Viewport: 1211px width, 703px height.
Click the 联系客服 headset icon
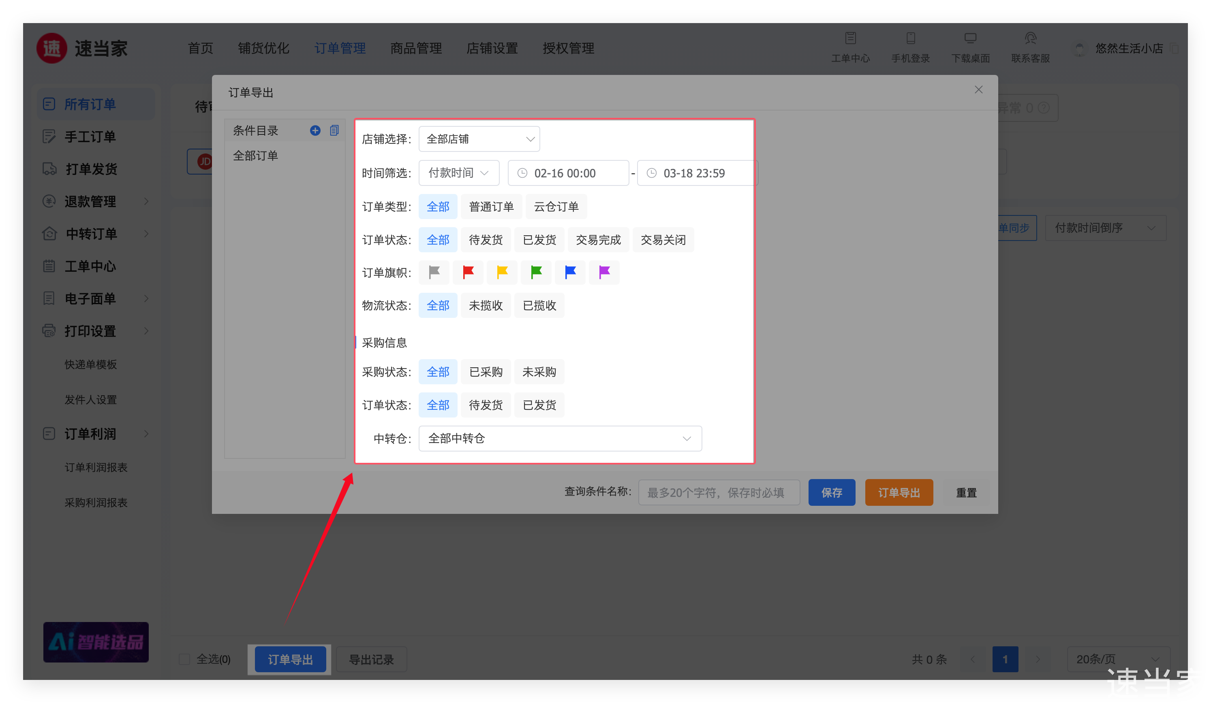pos(1030,38)
